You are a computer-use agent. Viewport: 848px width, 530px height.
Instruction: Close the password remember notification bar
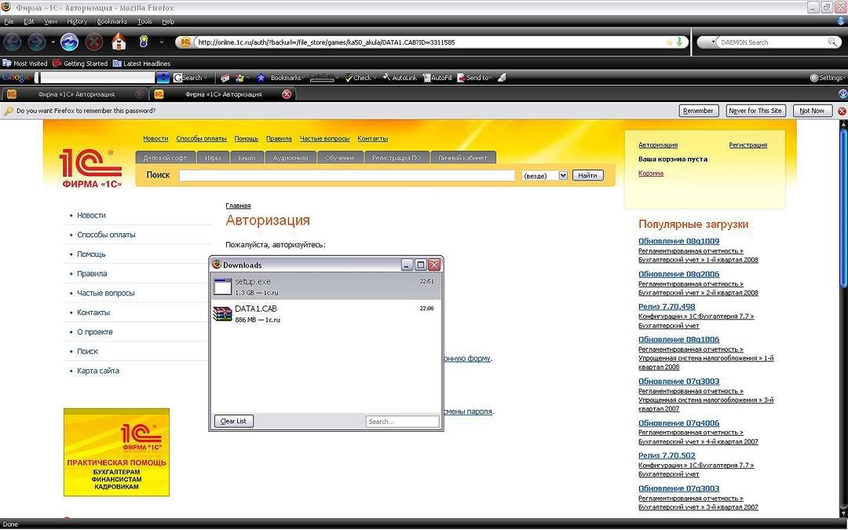point(842,111)
